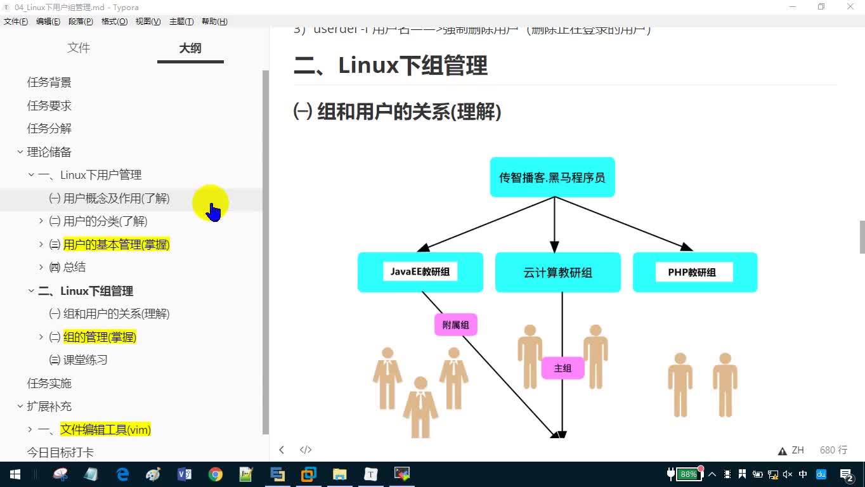Click the muted volume tray icon

788,474
